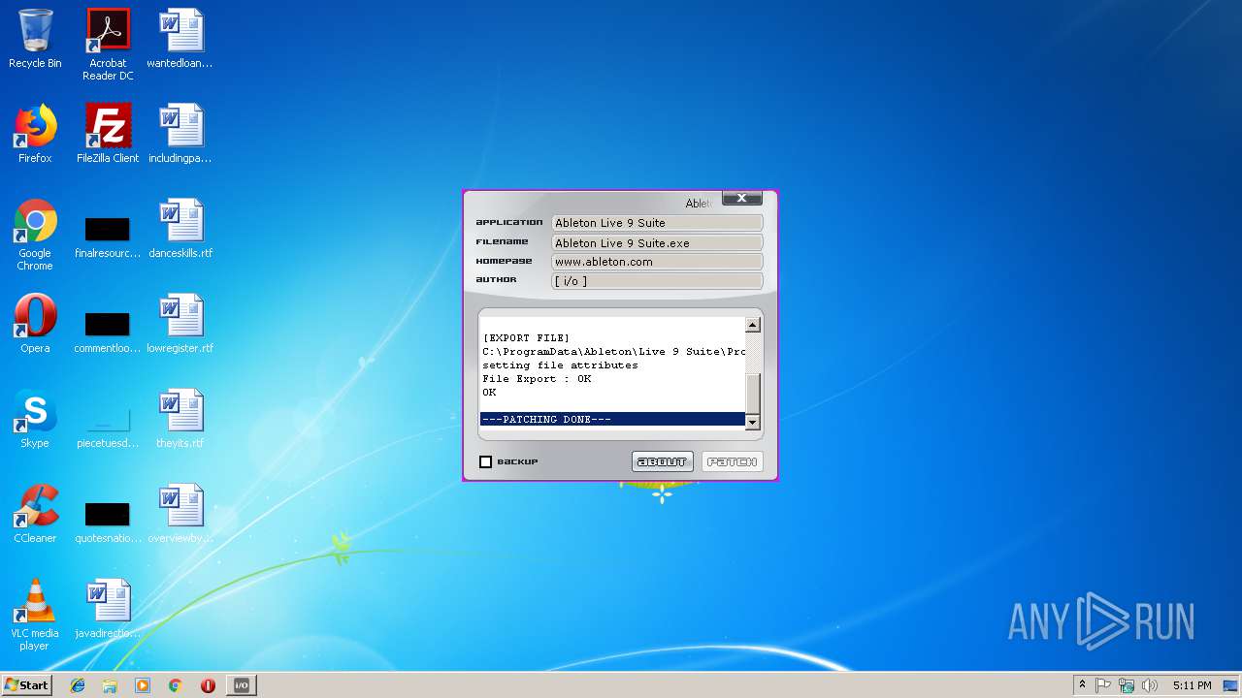This screenshot has height=698, width=1242.
Task: Select the piecetuesd file icon
Action: click(x=108, y=426)
